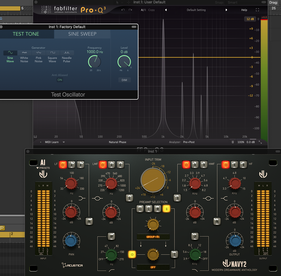The width and height of the screenshot is (281, 276).
Task: Click the Pro-Q 3 resize arrows icon
Action: (x=260, y=142)
